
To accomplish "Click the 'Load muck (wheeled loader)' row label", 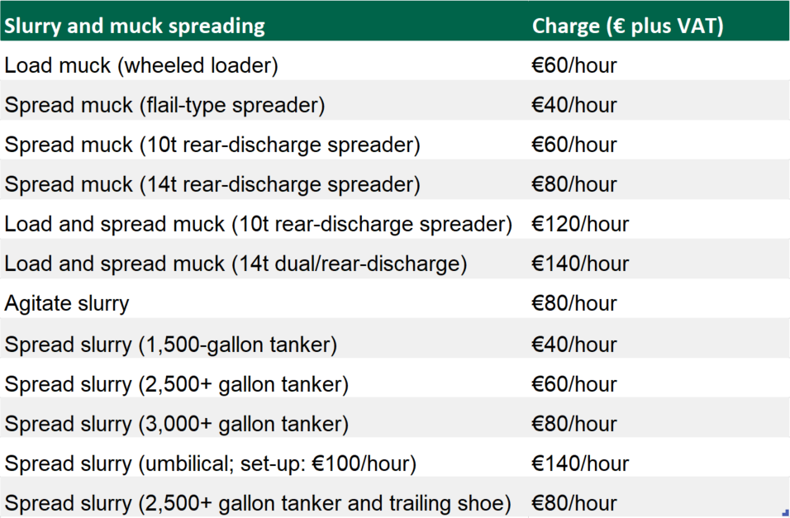I will (x=141, y=66).
